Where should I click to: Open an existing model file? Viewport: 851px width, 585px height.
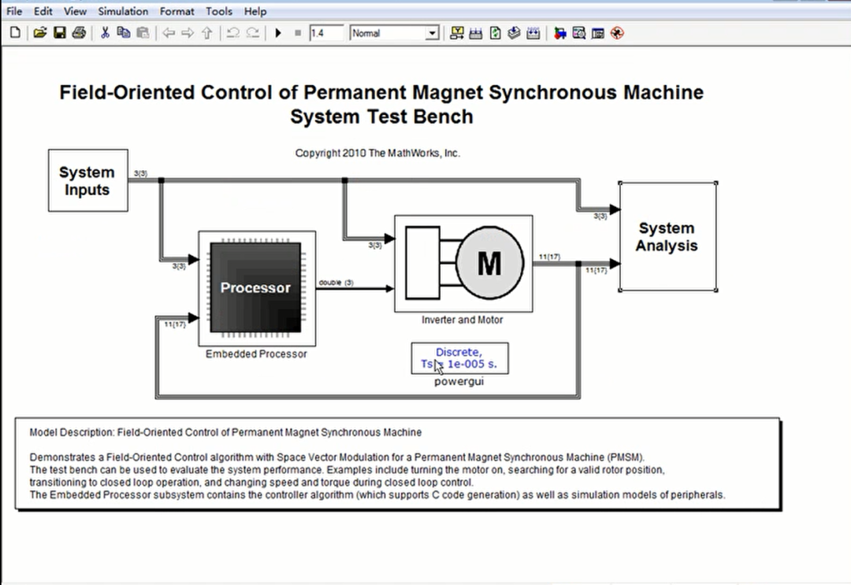[x=39, y=33]
